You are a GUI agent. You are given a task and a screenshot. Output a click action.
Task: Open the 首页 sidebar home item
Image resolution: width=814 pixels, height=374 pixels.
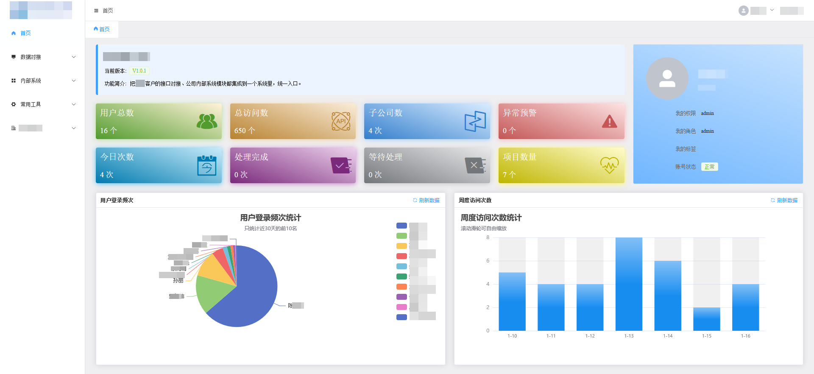coord(42,33)
